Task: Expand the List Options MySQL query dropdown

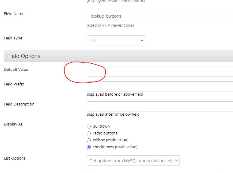Action: tap(133, 160)
